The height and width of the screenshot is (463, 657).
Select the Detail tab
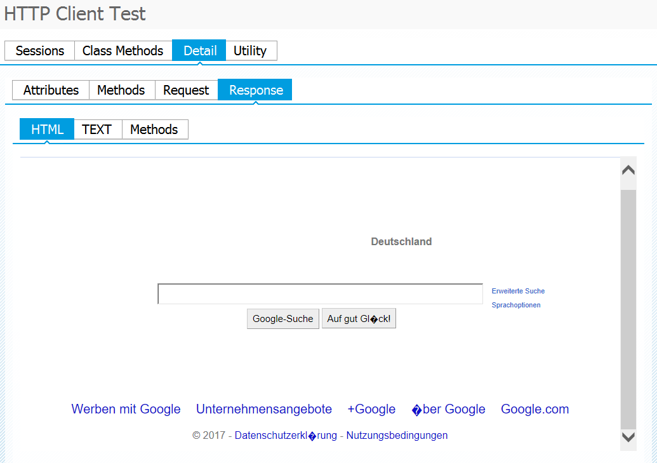tap(199, 51)
